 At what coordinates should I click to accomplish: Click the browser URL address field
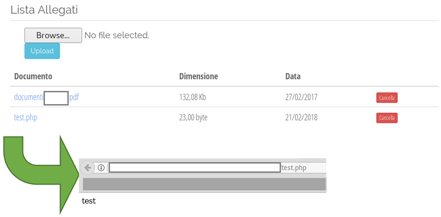pos(195,168)
